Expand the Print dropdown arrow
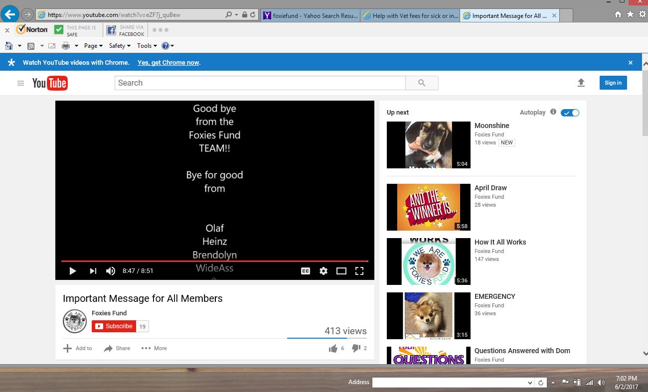 click(x=76, y=46)
